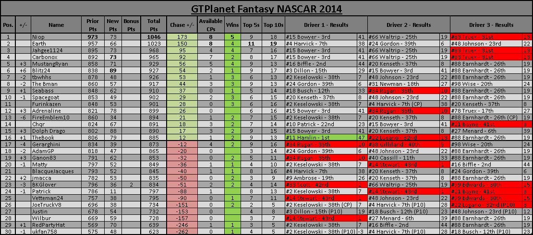Select the total points value '1046'
533x235 pixels.
click(x=154, y=36)
